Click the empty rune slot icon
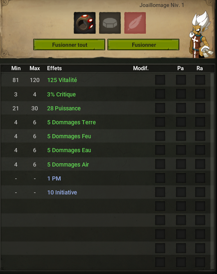 110,23
